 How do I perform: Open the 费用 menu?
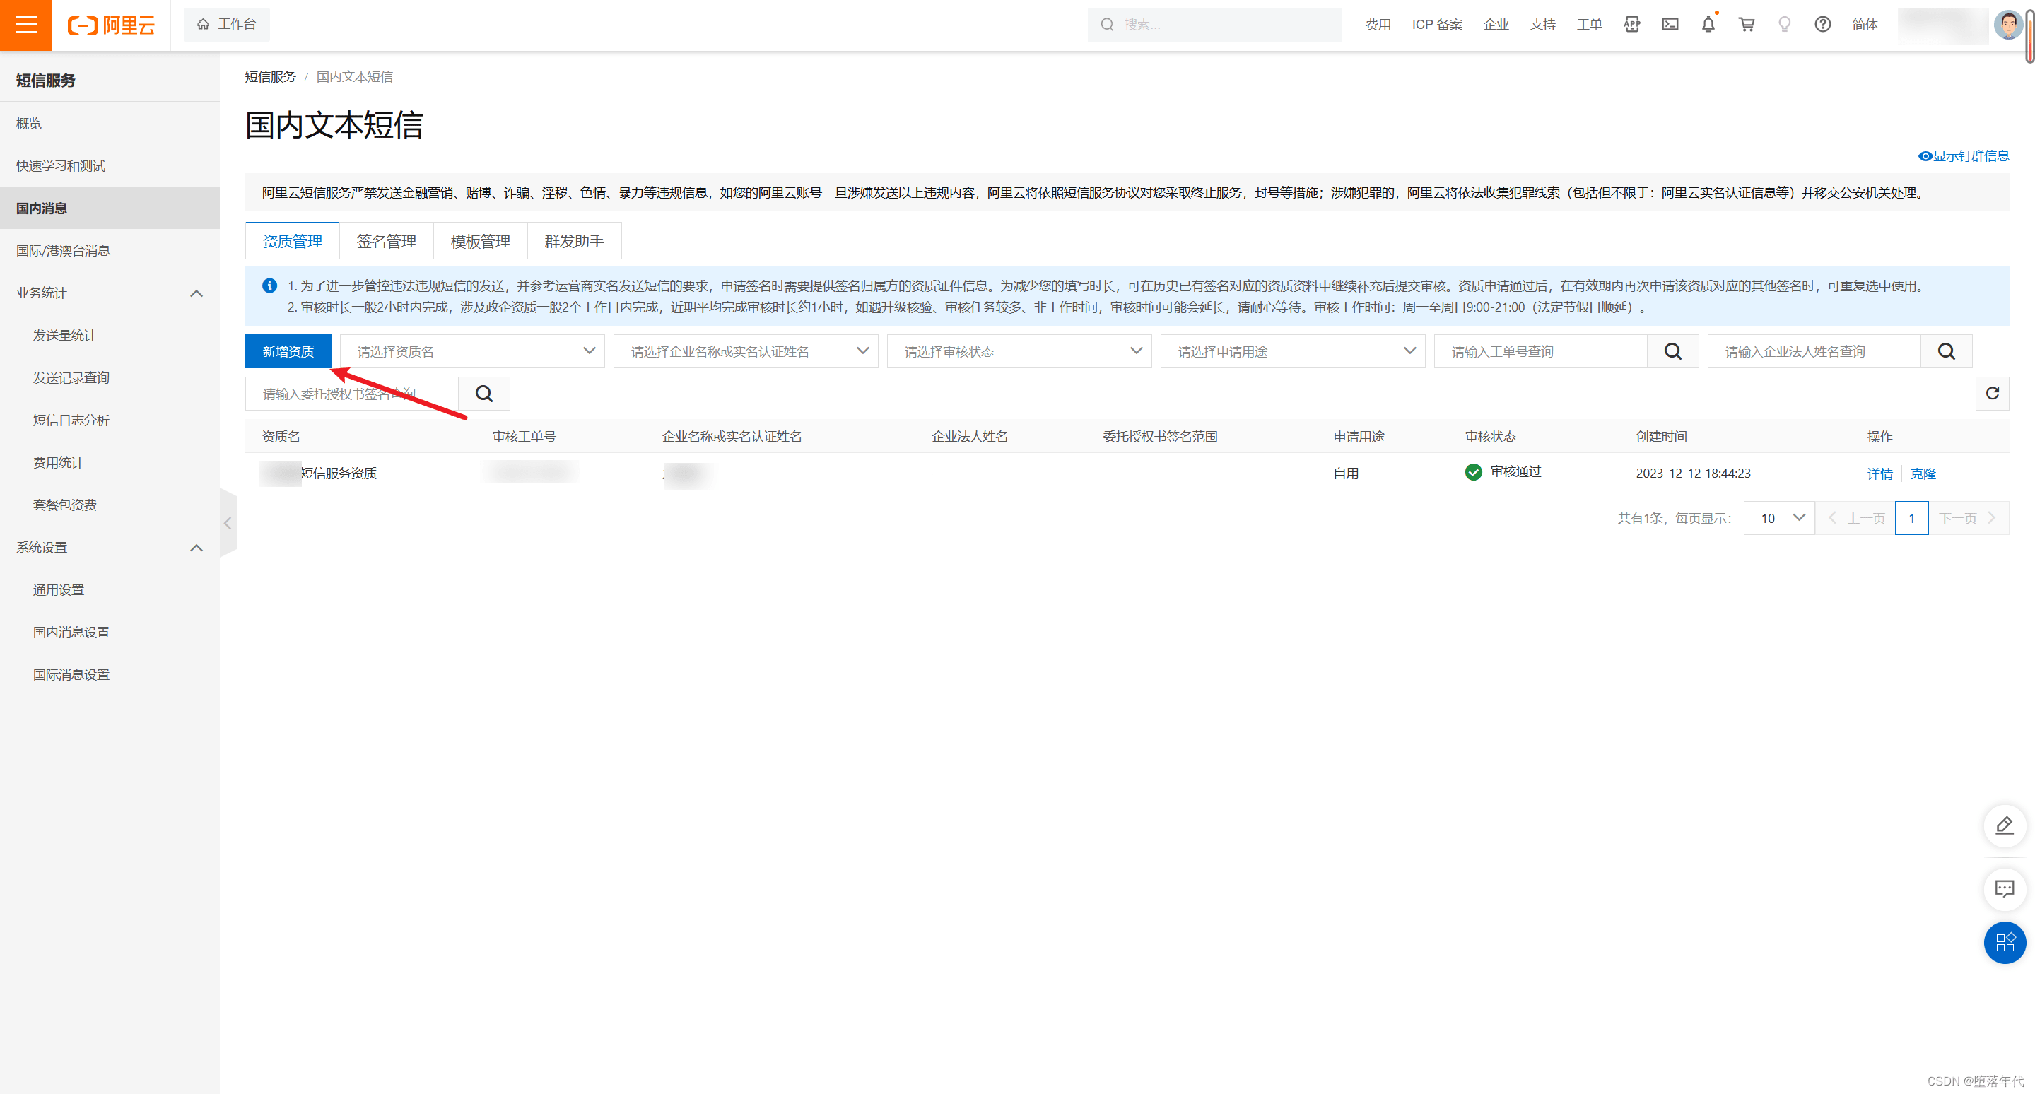click(1378, 25)
